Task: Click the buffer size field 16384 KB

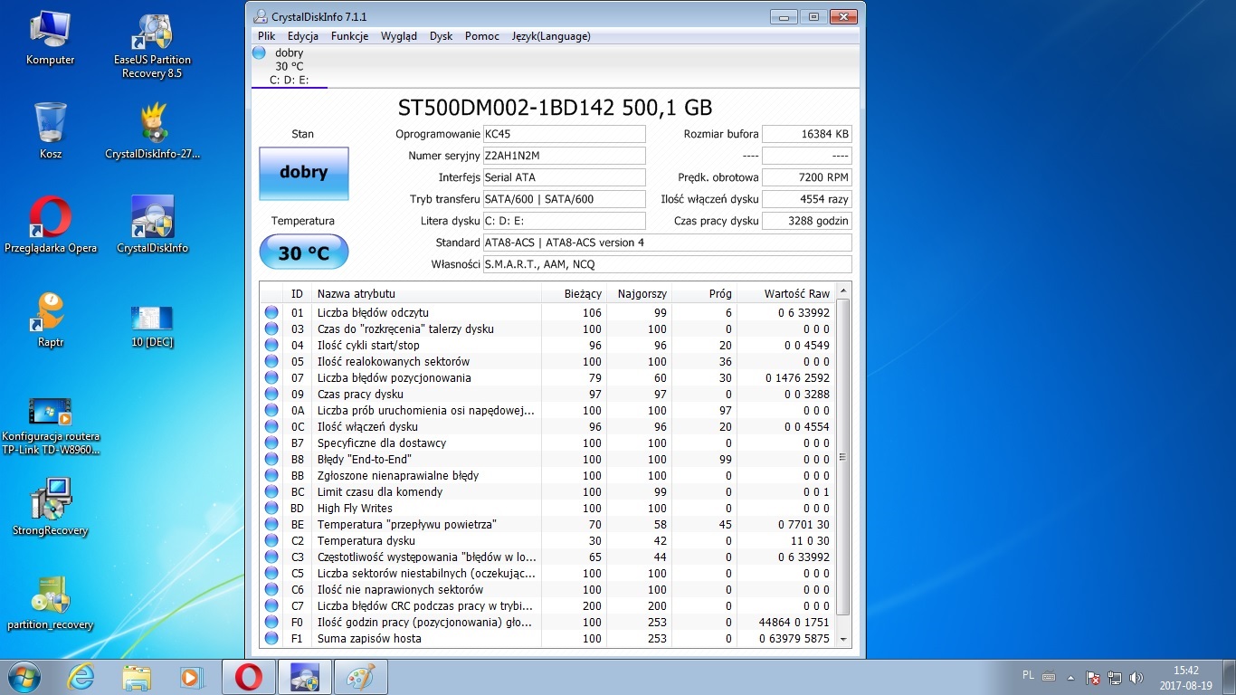Action: 807,134
